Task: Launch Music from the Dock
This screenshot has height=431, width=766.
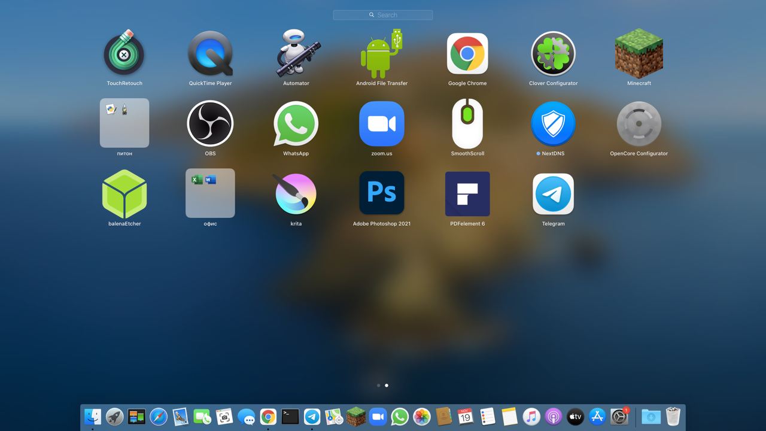Action: (531, 417)
